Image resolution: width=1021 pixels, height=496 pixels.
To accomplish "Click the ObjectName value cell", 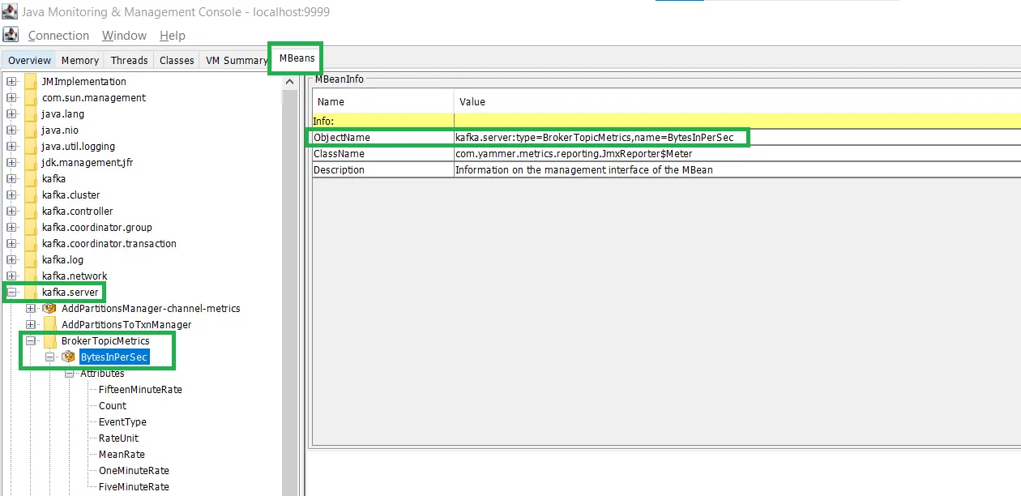I will 737,138.
